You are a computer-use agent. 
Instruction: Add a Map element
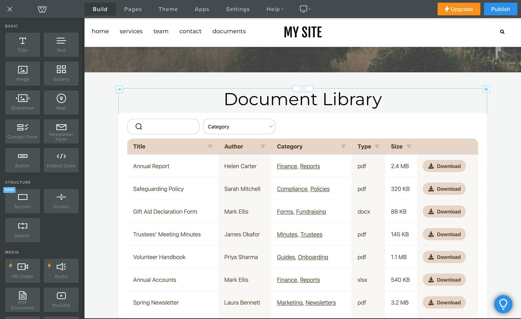(x=61, y=103)
